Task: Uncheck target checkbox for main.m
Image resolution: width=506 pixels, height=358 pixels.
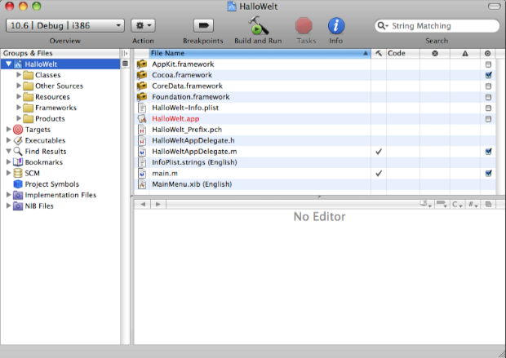Action: tap(488, 173)
